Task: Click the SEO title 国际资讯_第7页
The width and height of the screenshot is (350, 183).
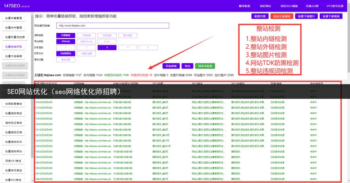Action: coord(160,179)
